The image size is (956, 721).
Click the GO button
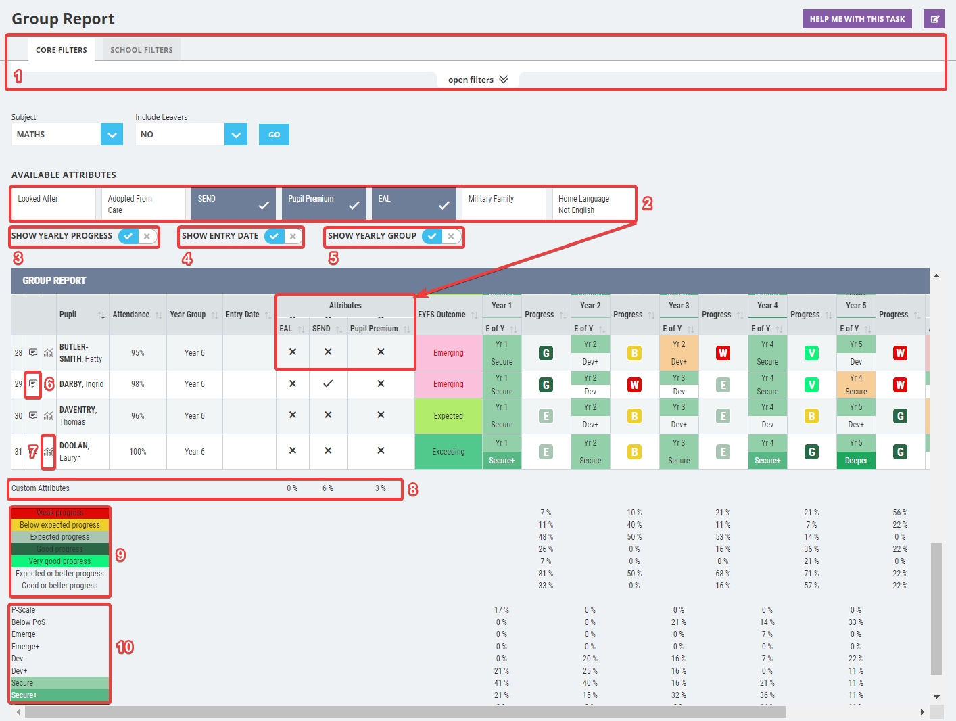click(x=274, y=135)
